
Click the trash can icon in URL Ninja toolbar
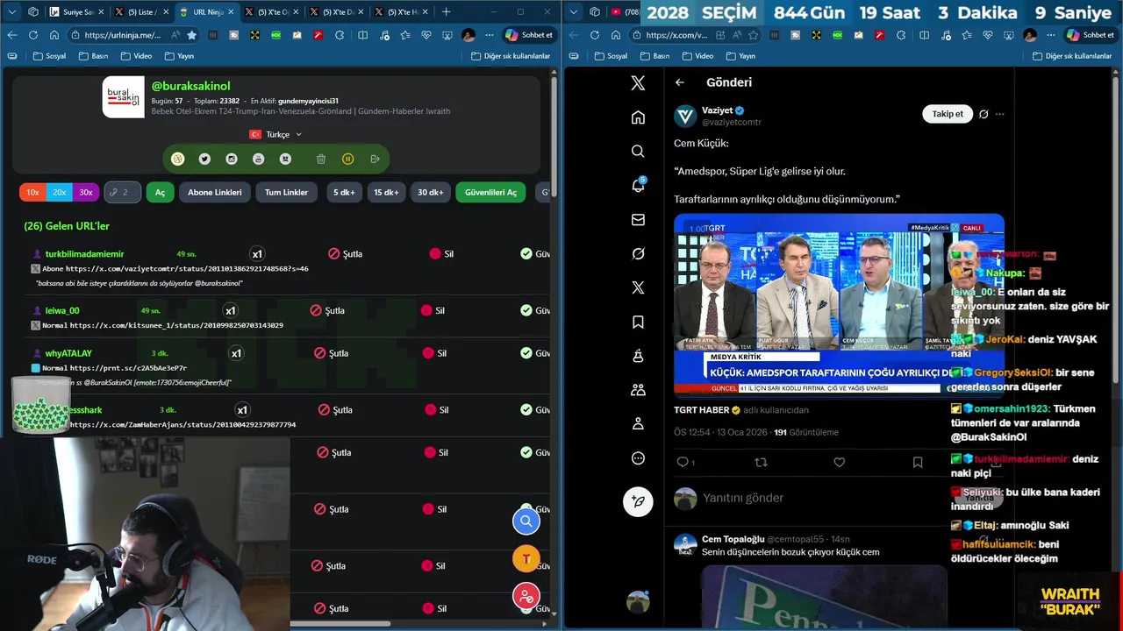[321, 159]
